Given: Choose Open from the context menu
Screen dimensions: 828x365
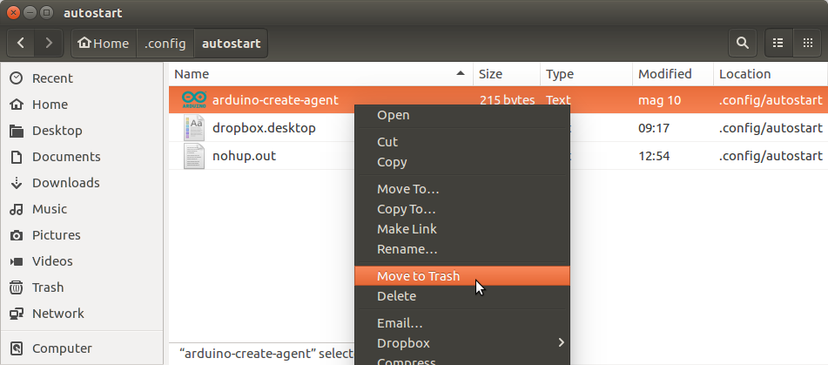Looking at the screenshot, I should click(462, 115).
